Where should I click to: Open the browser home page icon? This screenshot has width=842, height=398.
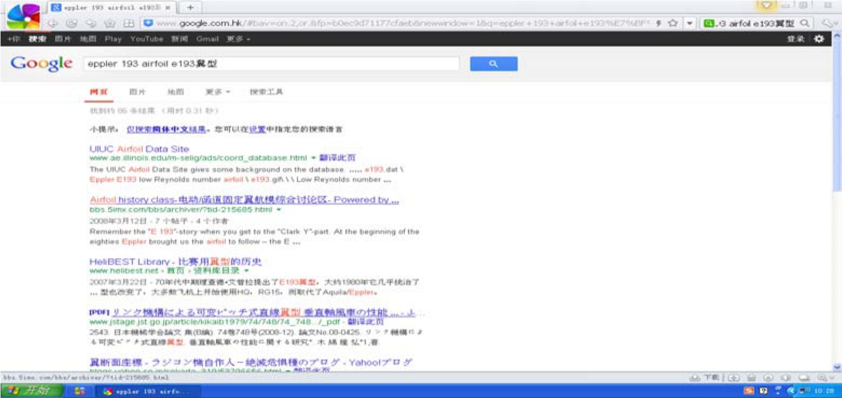pyautogui.click(x=109, y=23)
